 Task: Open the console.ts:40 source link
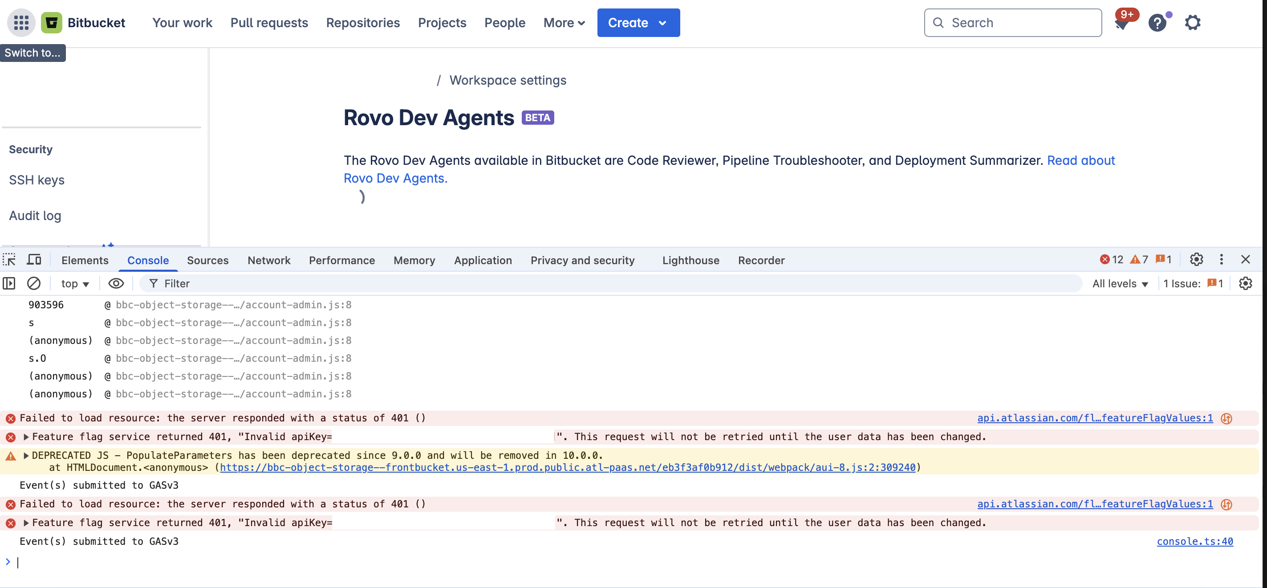(x=1195, y=542)
